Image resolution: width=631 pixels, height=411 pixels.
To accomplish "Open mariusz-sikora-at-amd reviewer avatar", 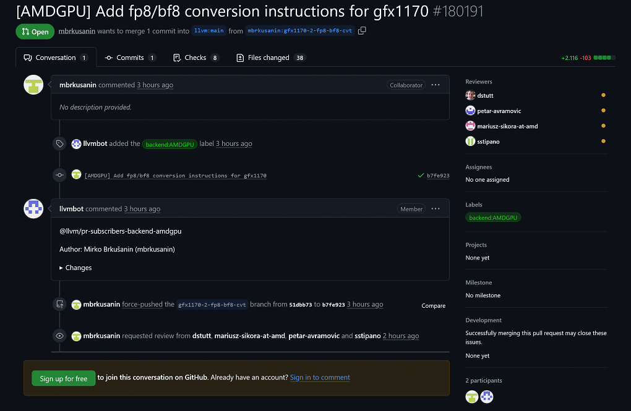I will [x=470, y=126].
